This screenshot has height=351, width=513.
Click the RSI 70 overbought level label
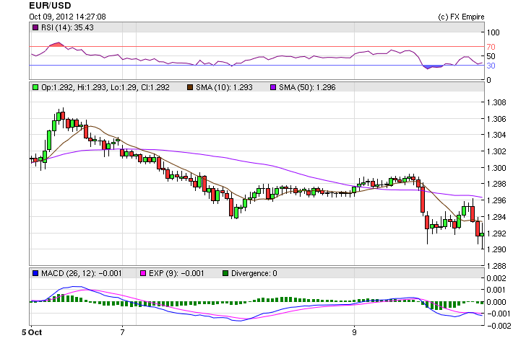click(491, 47)
